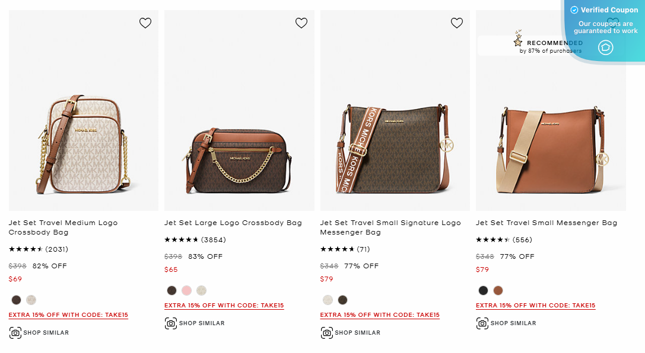
Task: Pick the dark brown swatch for the Signature Logo Messenger Bag
Action: point(342,300)
